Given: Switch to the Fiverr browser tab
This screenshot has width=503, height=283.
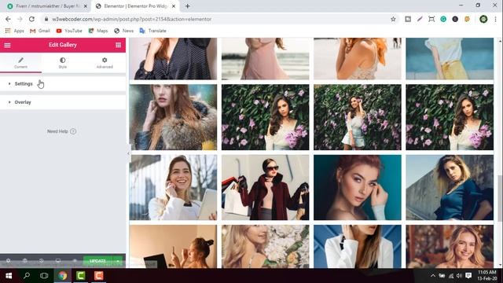Looking at the screenshot, I should (x=47, y=6).
